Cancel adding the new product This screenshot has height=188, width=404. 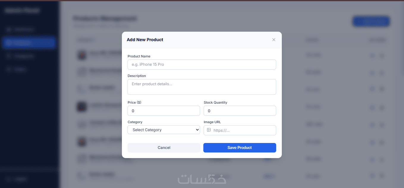(x=164, y=148)
